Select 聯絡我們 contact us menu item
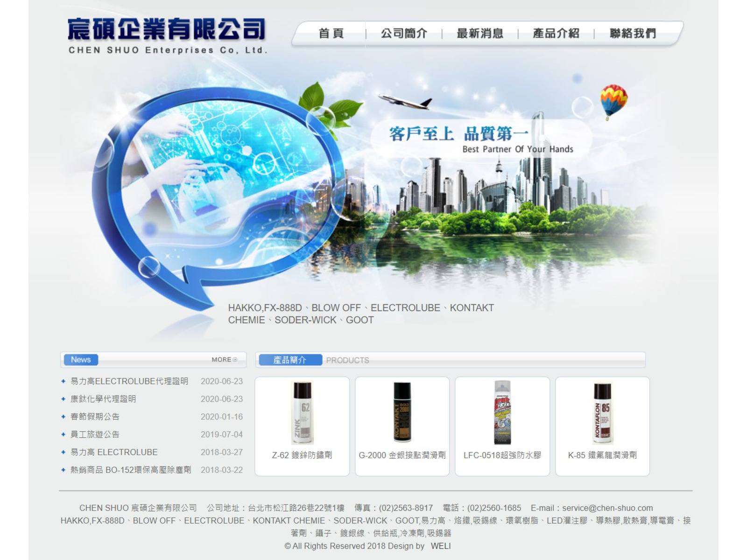Image resolution: width=747 pixels, height=560 pixels. (633, 34)
